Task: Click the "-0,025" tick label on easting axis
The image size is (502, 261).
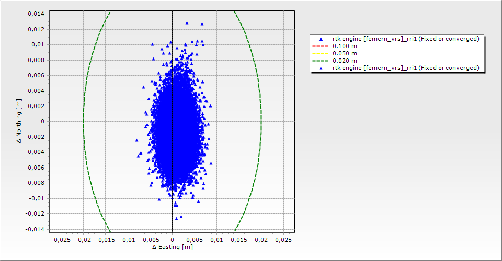Action: point(61,239)
